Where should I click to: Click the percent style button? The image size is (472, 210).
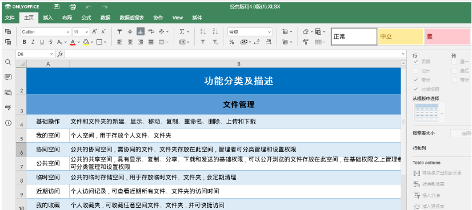click(x=231, y=42)
